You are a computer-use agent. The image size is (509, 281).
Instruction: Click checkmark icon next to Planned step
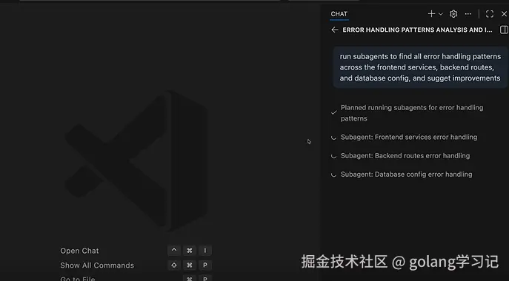click(333, 113)
